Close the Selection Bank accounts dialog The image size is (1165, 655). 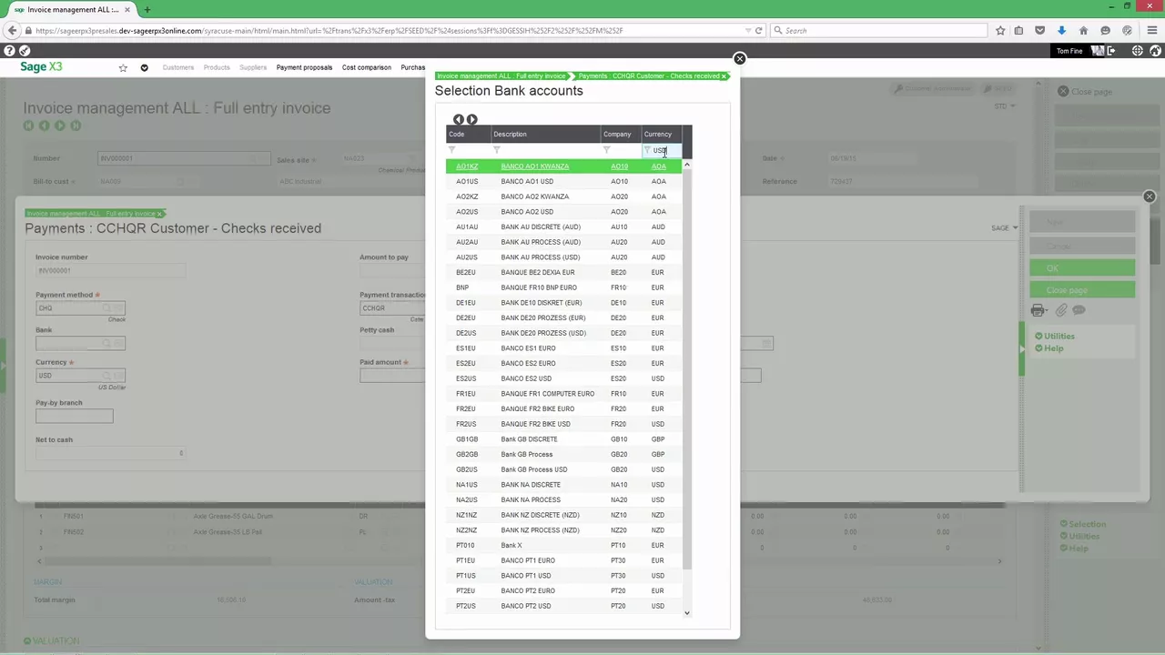point(739,58)
